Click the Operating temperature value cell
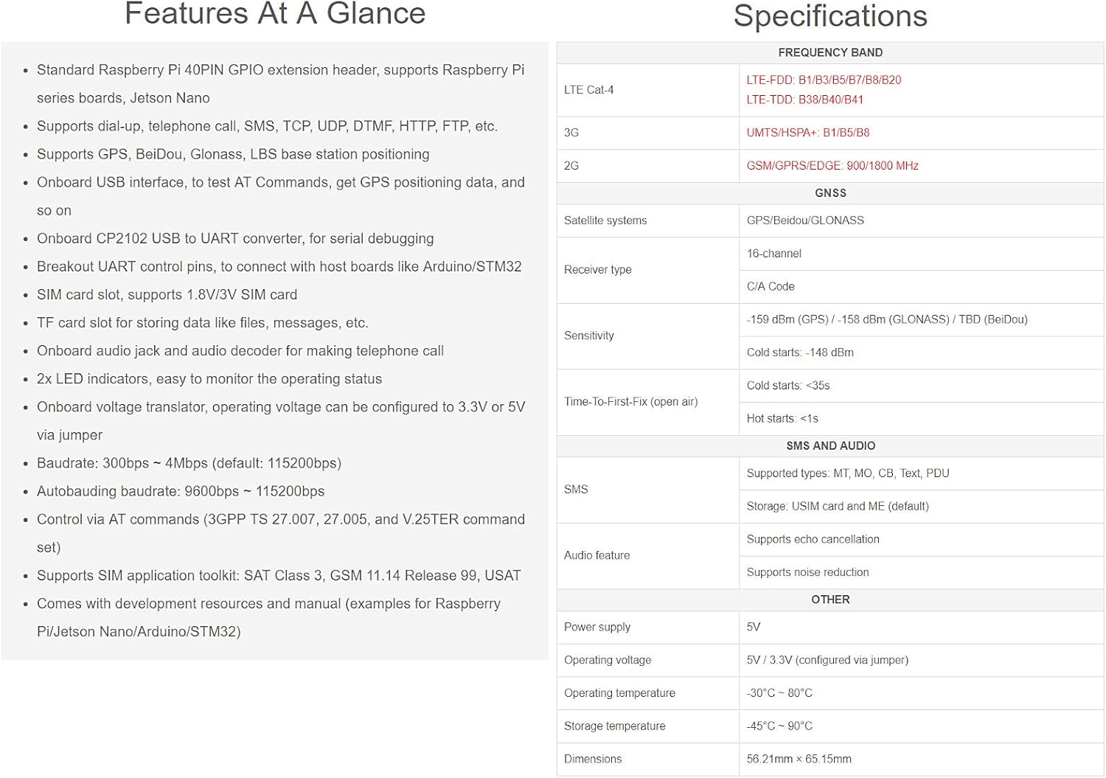1106x778 pixels. (x=779, y=693)
